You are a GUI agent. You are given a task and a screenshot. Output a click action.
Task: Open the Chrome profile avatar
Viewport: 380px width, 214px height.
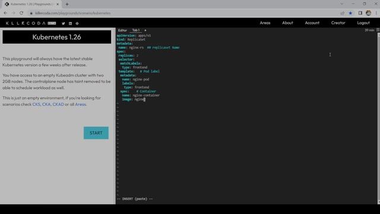(368, 13)
